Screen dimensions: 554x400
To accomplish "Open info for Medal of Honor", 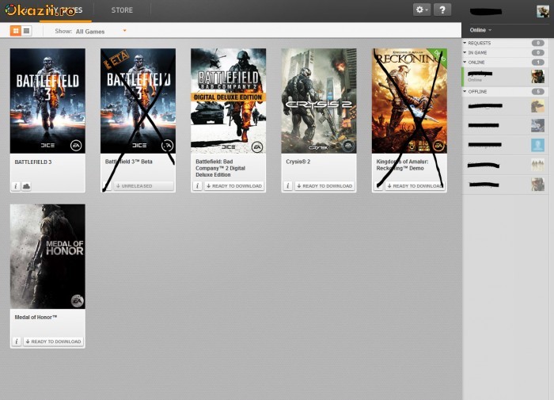I will [x=17, y=341].
